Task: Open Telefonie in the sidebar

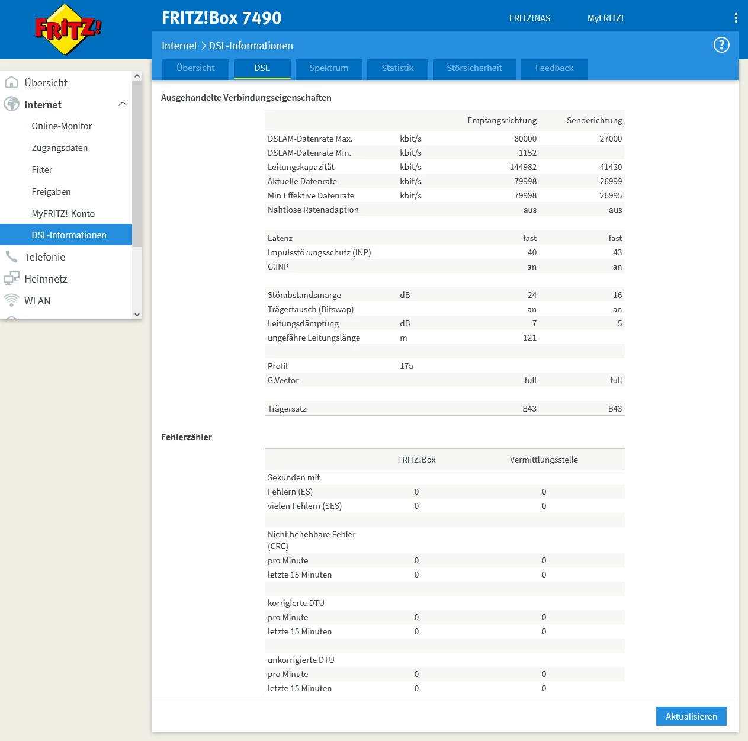Action: pyautogui.click(x=44, y=257)
